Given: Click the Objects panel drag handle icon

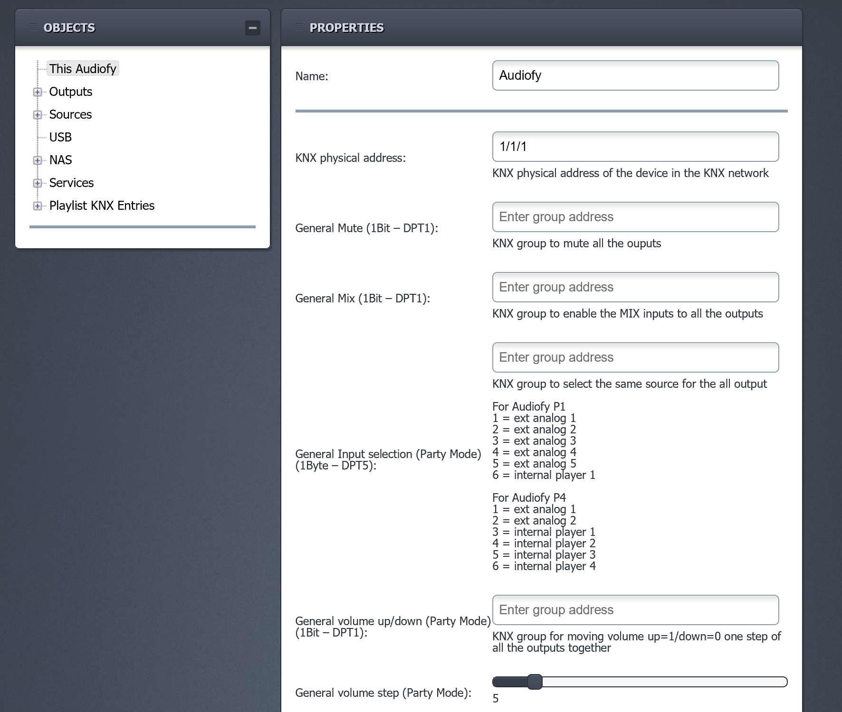Looking at the screenshot, I should point(32,28).
